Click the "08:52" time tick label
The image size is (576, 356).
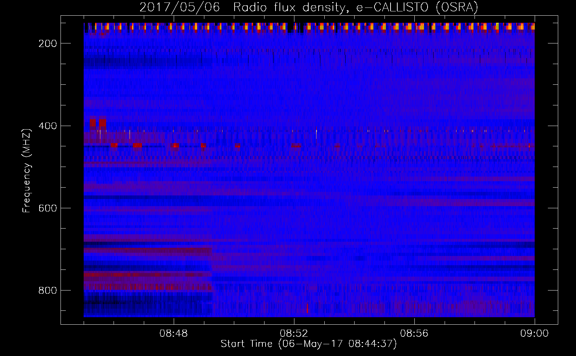coord(294,334)
